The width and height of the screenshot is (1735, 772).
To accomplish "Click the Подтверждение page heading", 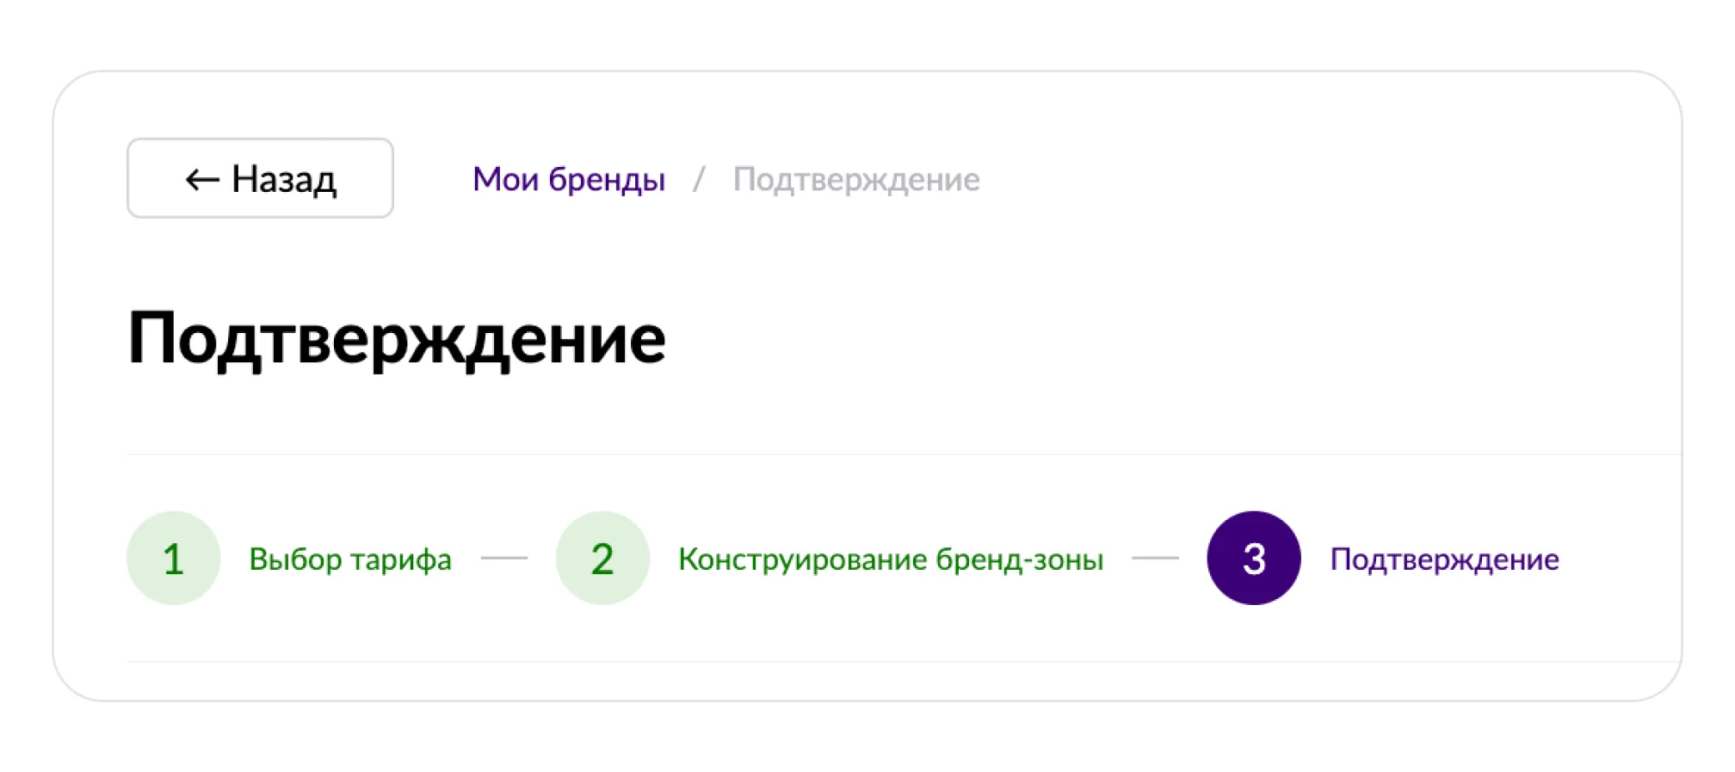I will (397, 339).
